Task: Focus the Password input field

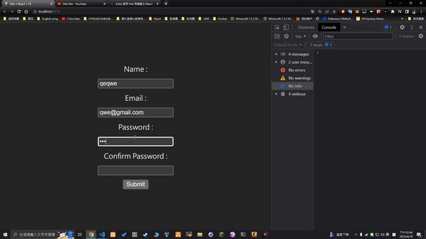Action: [136, 141]
